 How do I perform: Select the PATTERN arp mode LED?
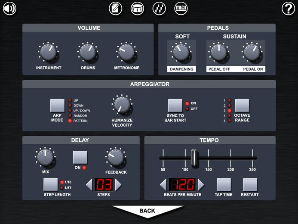click(70, 121)
